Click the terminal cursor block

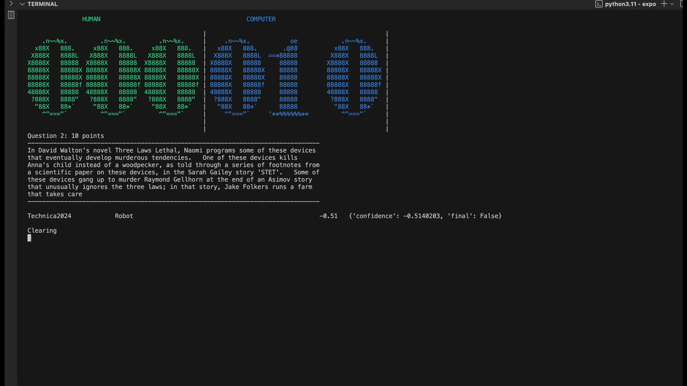tap(29, 238)
